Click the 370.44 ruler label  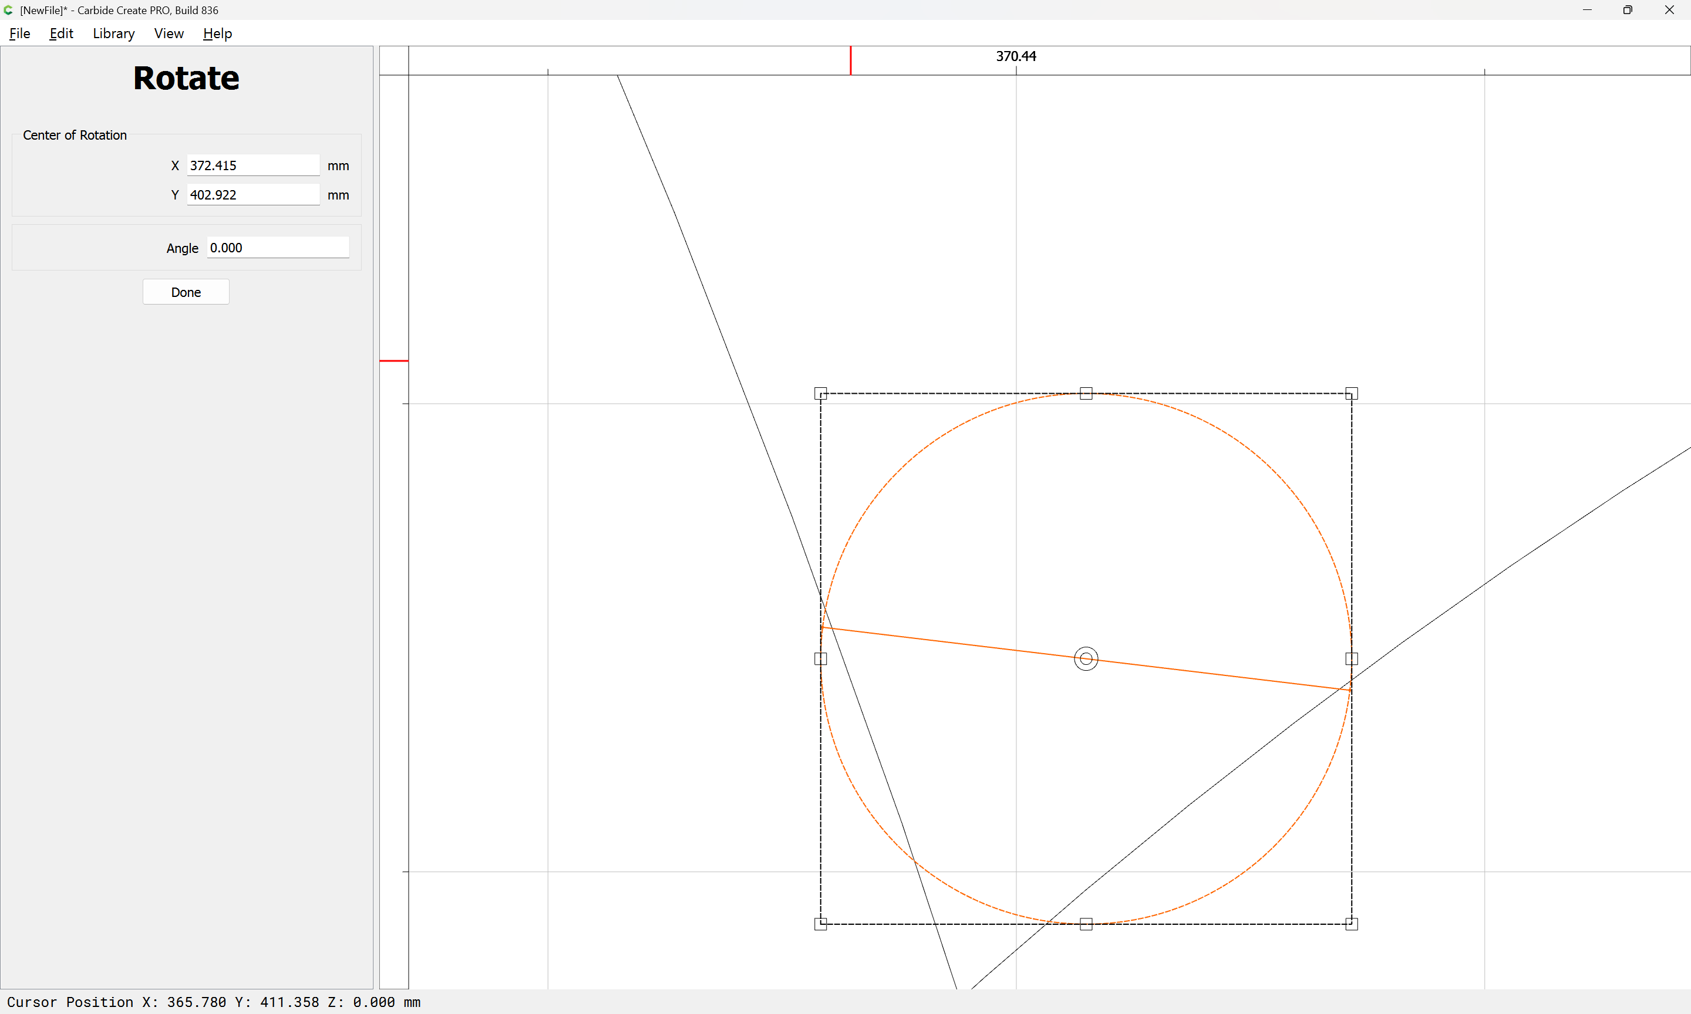tap(1016, 56)
